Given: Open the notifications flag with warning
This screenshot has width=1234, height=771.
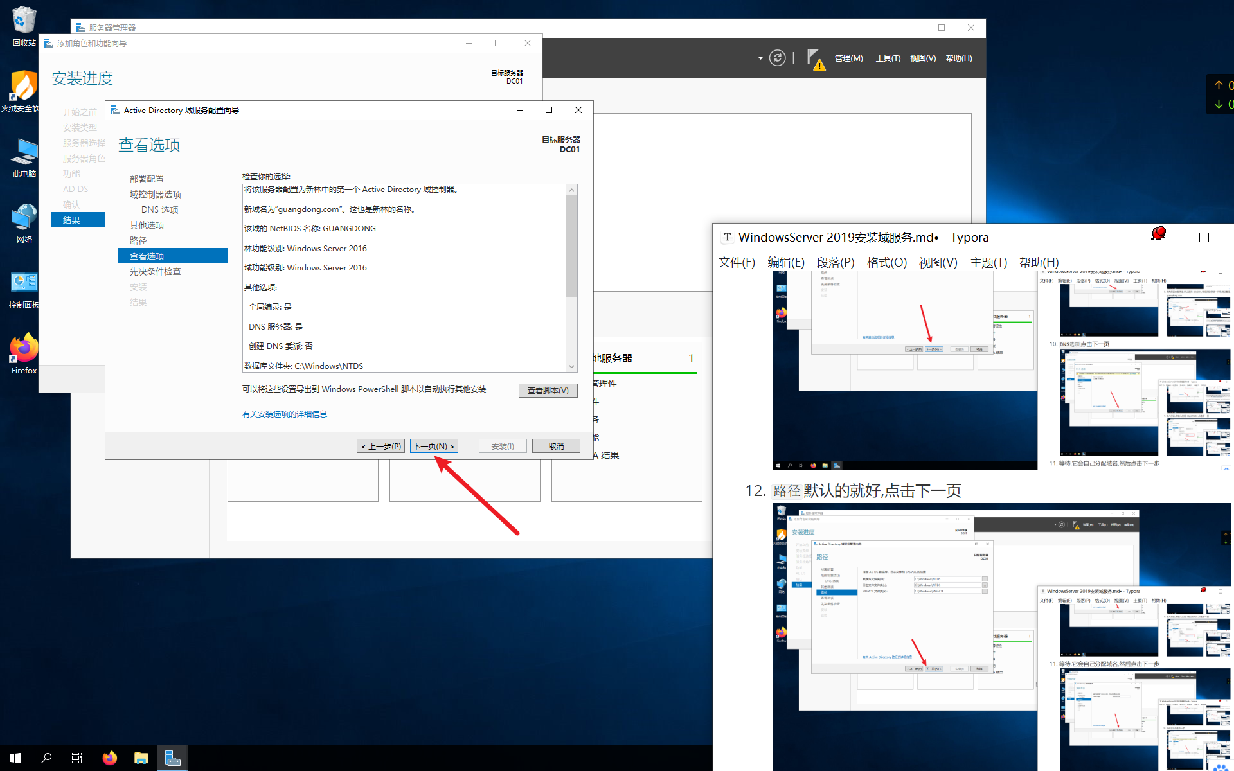Looking at the screenshot, I should 815,58.
